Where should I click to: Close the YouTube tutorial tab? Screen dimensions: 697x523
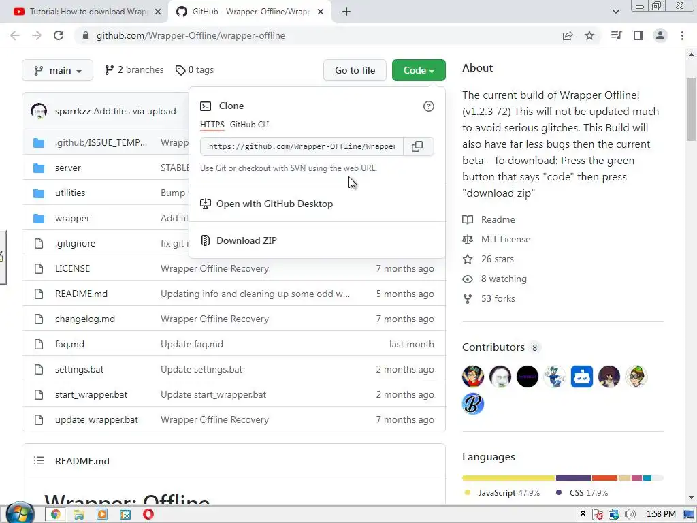[x=158, y=12]
